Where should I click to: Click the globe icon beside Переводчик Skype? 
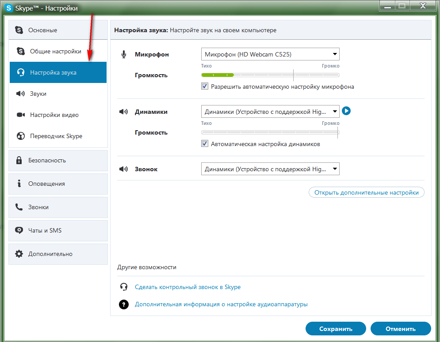point(20,136)
